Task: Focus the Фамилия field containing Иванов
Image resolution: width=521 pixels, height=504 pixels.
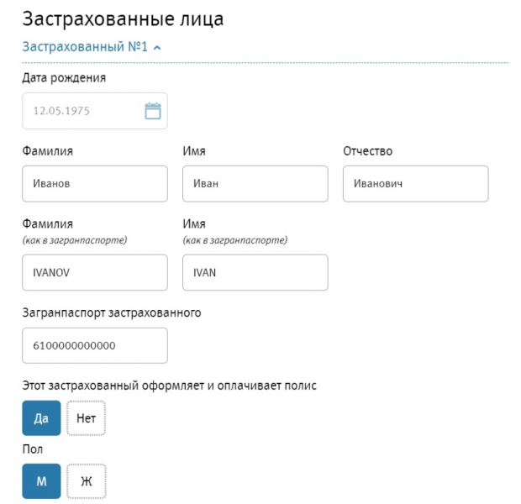Action: point(94,184)
